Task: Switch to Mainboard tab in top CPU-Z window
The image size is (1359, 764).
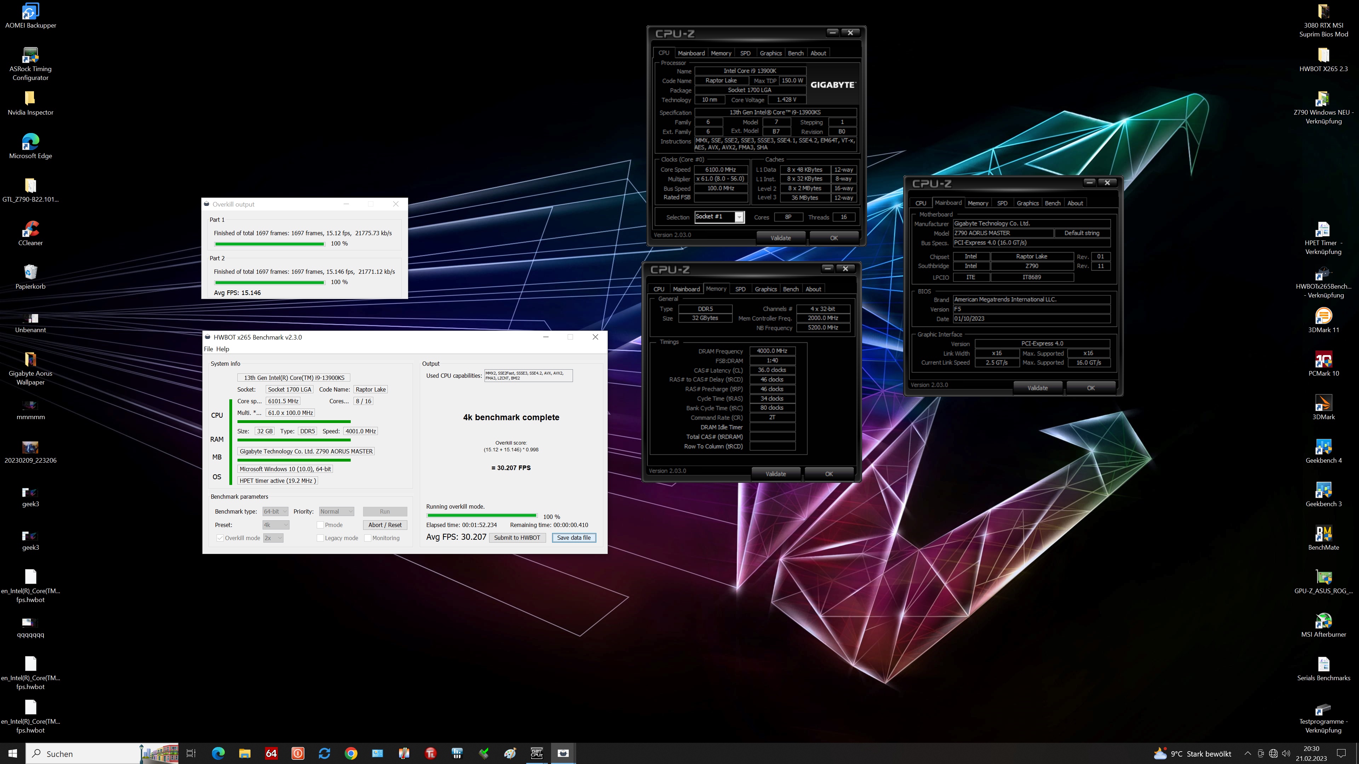Action: [691, 53]
